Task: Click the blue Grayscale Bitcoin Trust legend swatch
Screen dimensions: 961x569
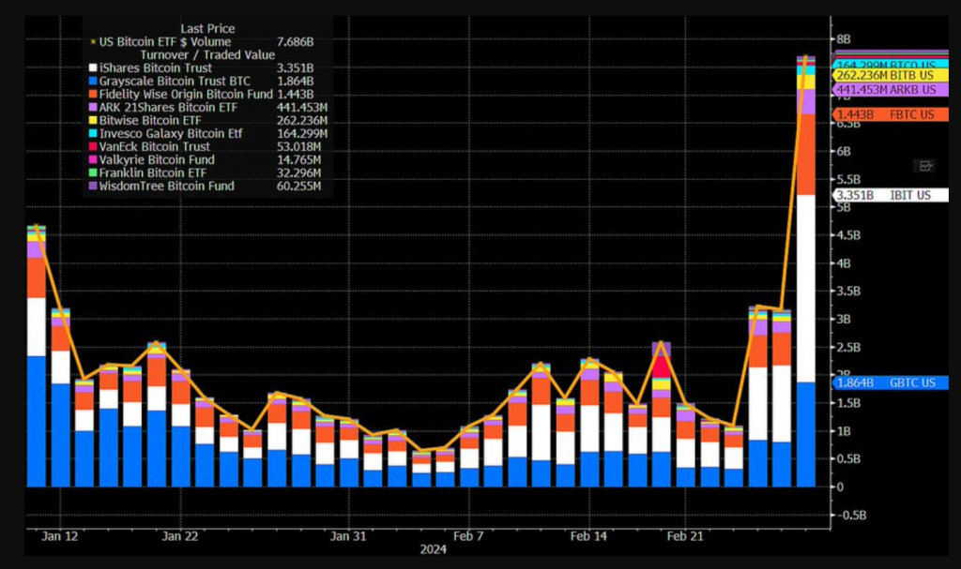Action: point(92,82)
